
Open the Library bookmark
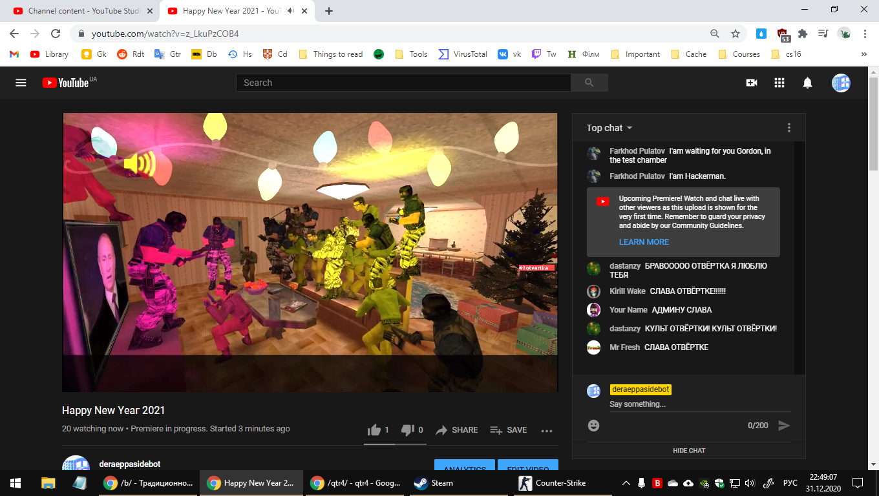49,54
